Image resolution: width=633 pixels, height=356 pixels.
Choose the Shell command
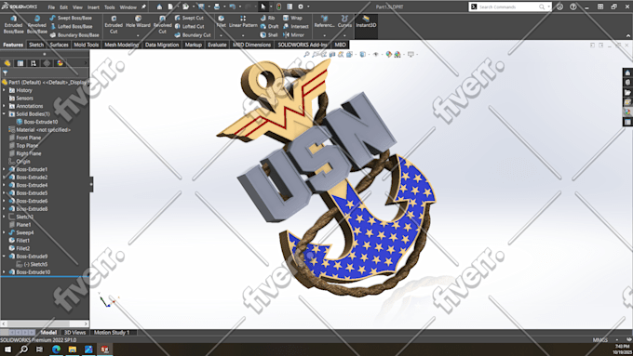(x=269, y=35)
